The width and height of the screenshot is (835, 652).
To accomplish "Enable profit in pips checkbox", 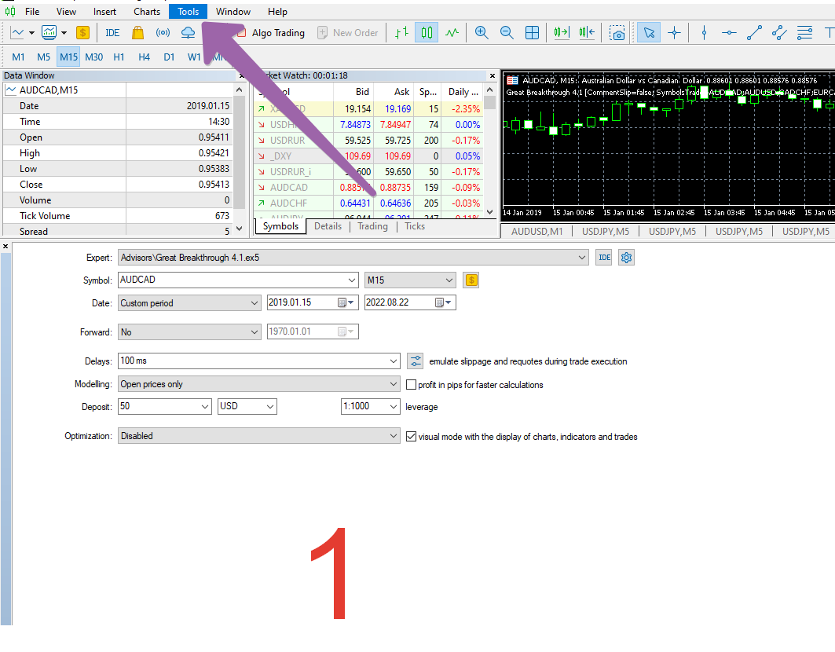I will [x=412, y=385].
